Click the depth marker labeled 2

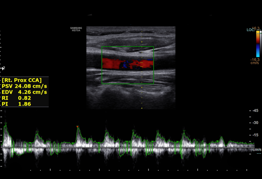3,68
